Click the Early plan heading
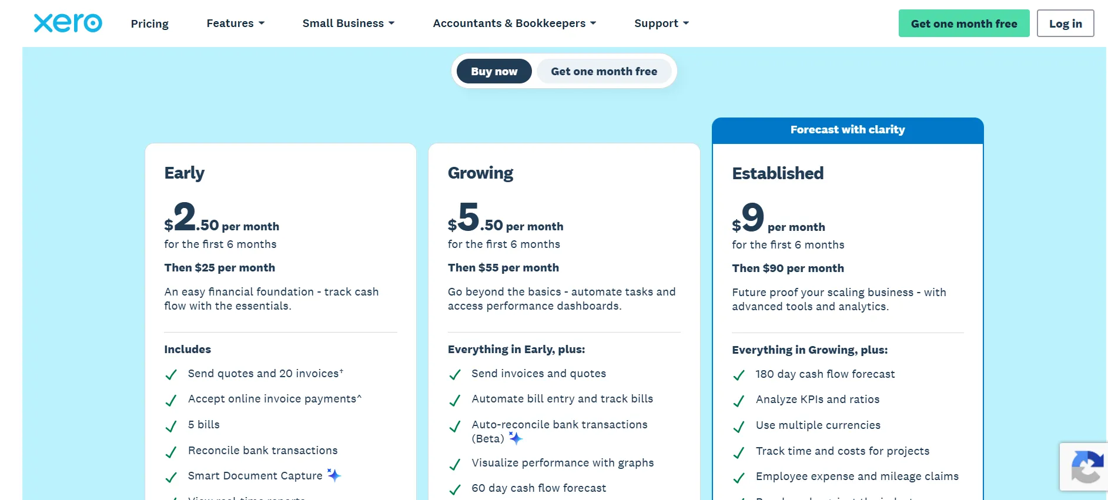 185,173
